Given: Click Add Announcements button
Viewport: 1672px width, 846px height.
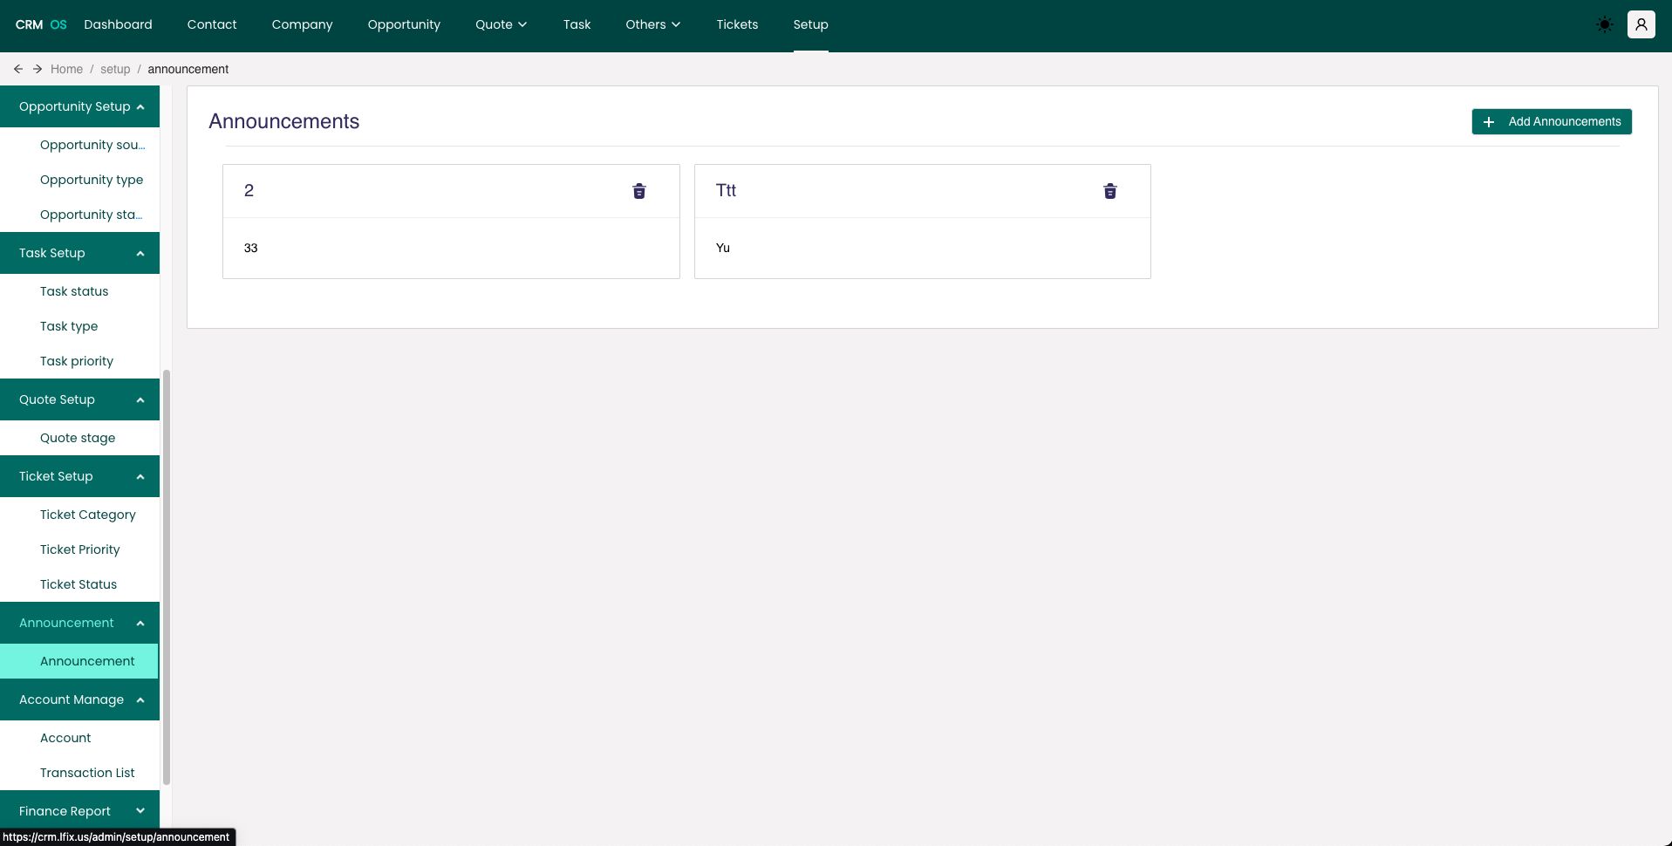Looking at the screenshot, I should coord(1551,122).
